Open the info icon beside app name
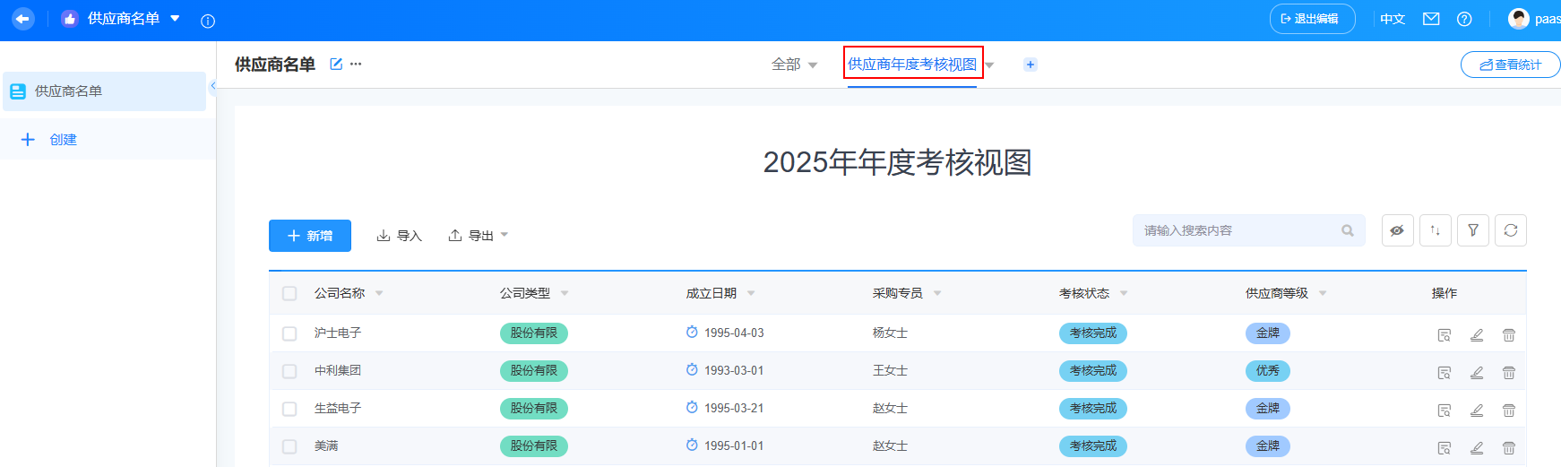 click(208, 21)
